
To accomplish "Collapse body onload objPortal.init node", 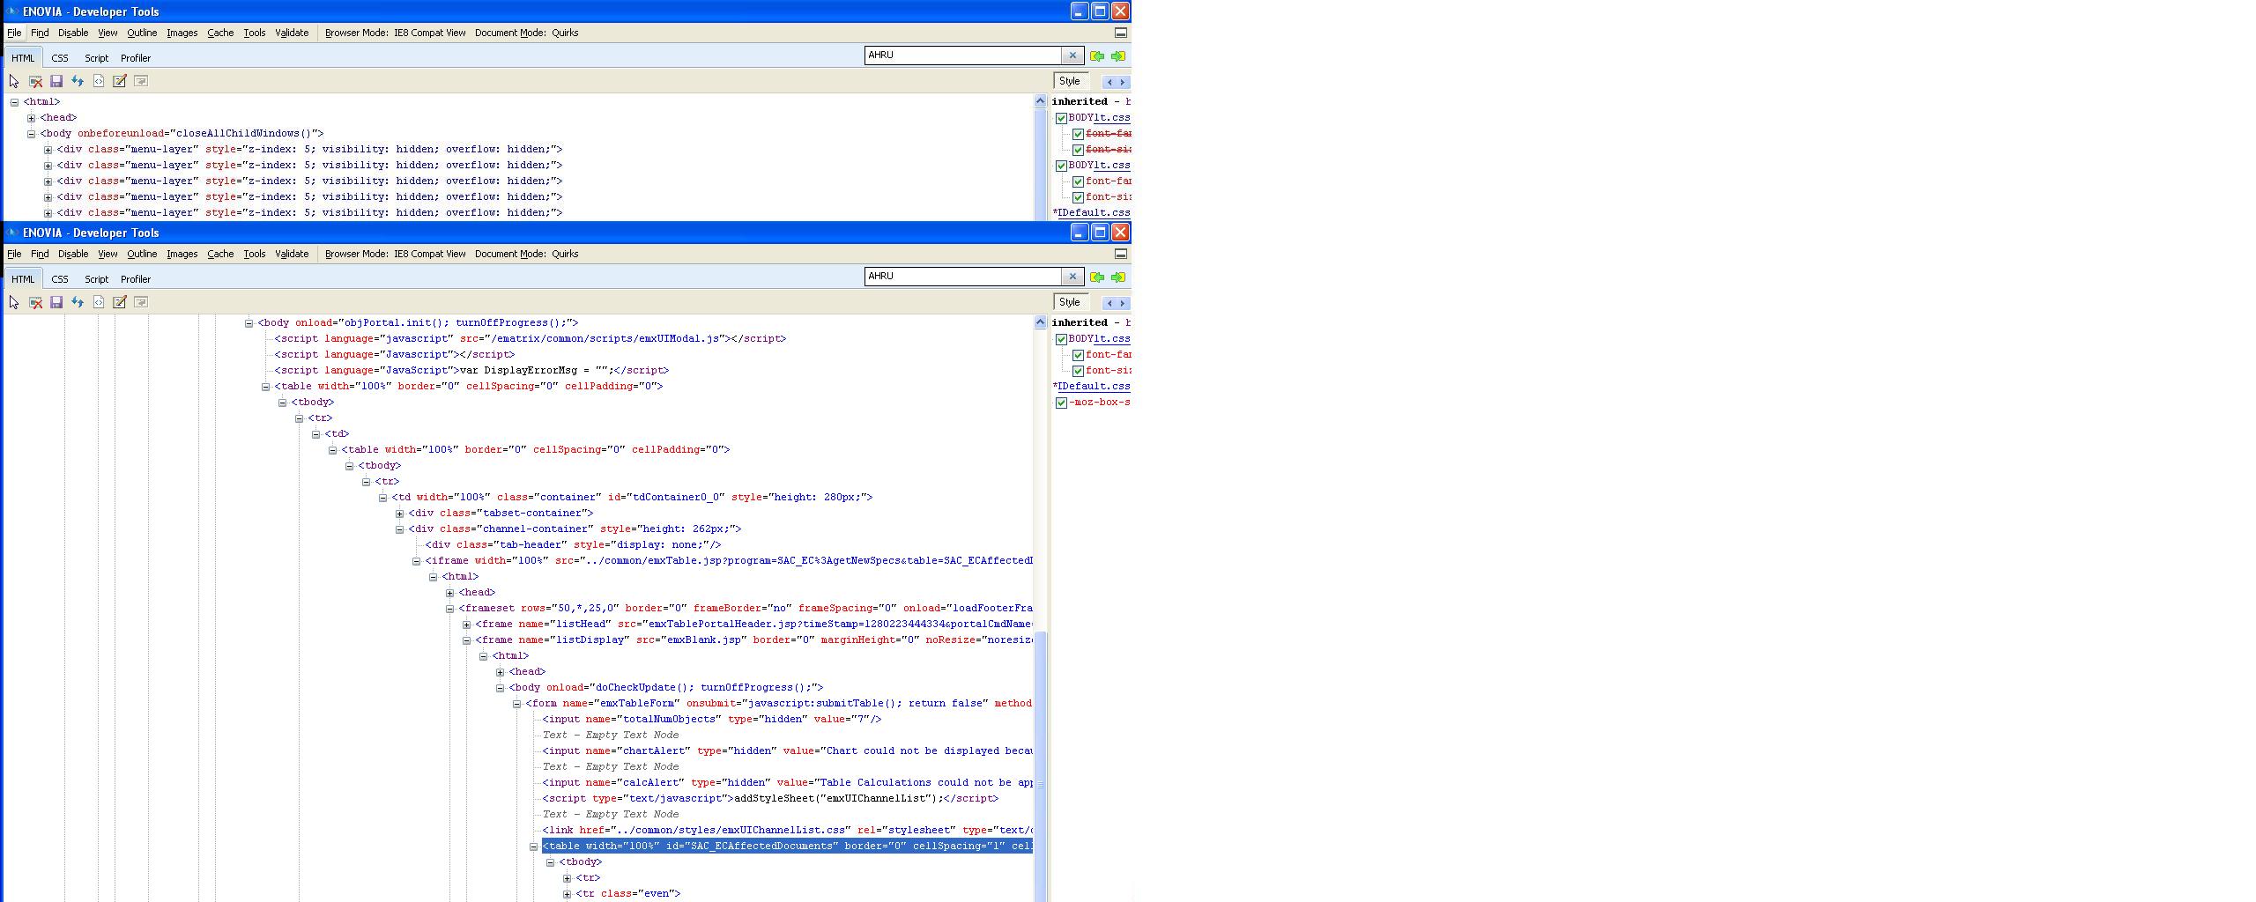I will point(249,323).
